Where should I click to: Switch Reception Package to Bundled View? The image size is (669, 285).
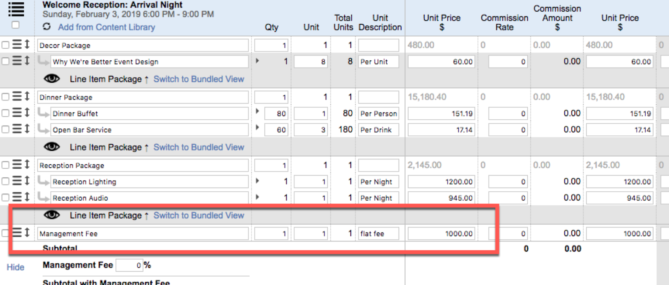(199, 215)
